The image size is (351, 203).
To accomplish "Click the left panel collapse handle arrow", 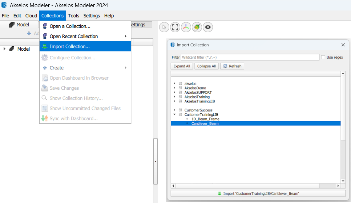I will point(156,161).
